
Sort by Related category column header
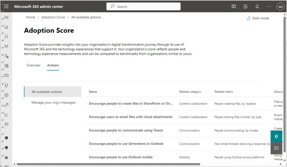tap(190, 92)
